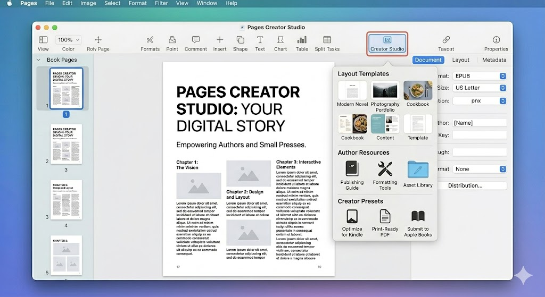This screenshot has height=297, width=545.
Task: Open the Filter menu
Action: point(161,3)
